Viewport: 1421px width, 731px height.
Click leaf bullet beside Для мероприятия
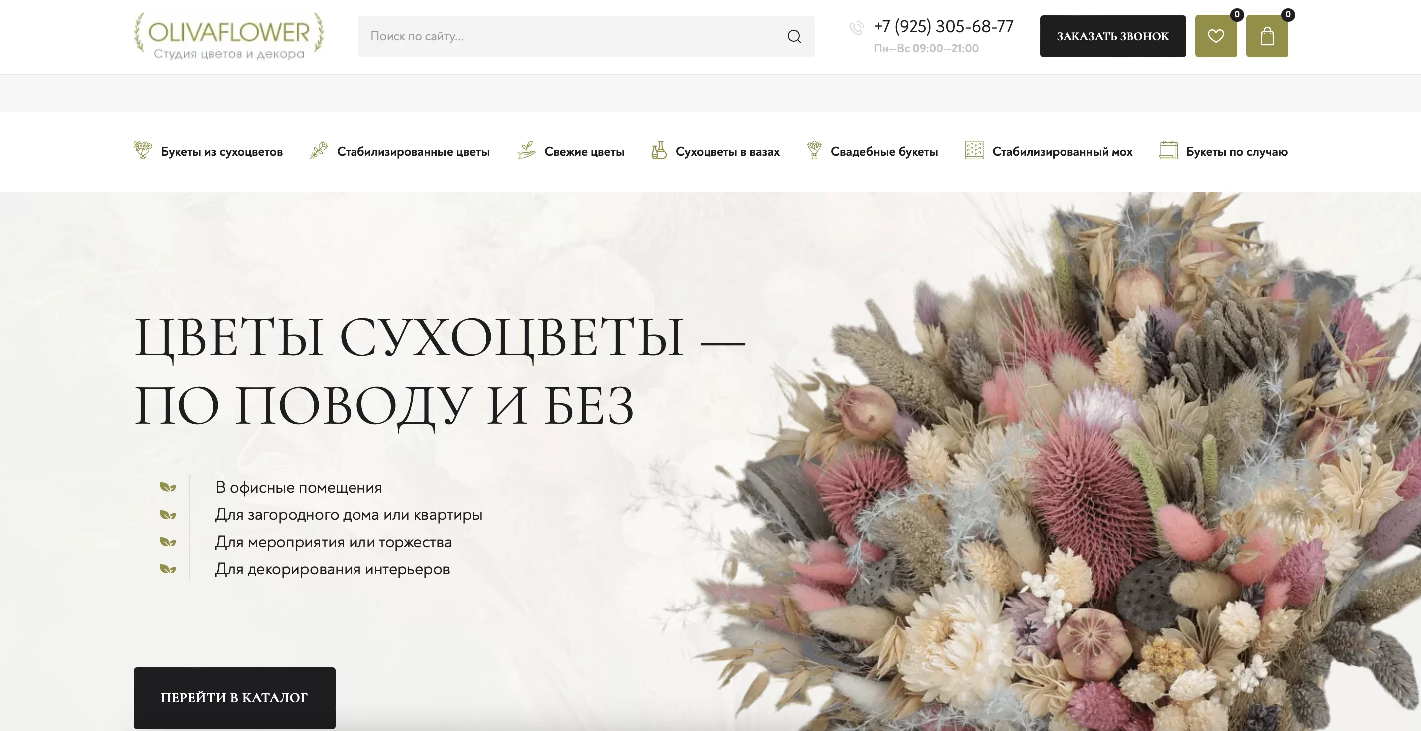(168, 542)
